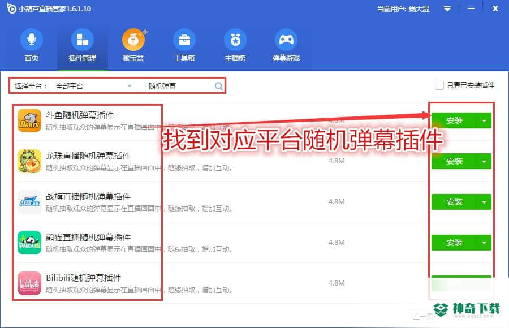Open the 工具箱 toolbox icon
The height and width of the screenshot is (328, 509).
pos(184,39)
